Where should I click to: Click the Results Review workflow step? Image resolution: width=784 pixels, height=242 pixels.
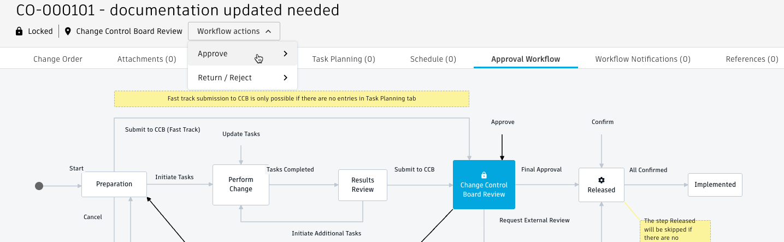click(363, 185)
